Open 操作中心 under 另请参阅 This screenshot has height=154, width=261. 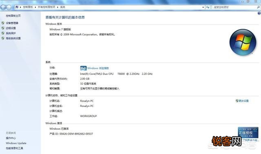click(x=11, y=138)
